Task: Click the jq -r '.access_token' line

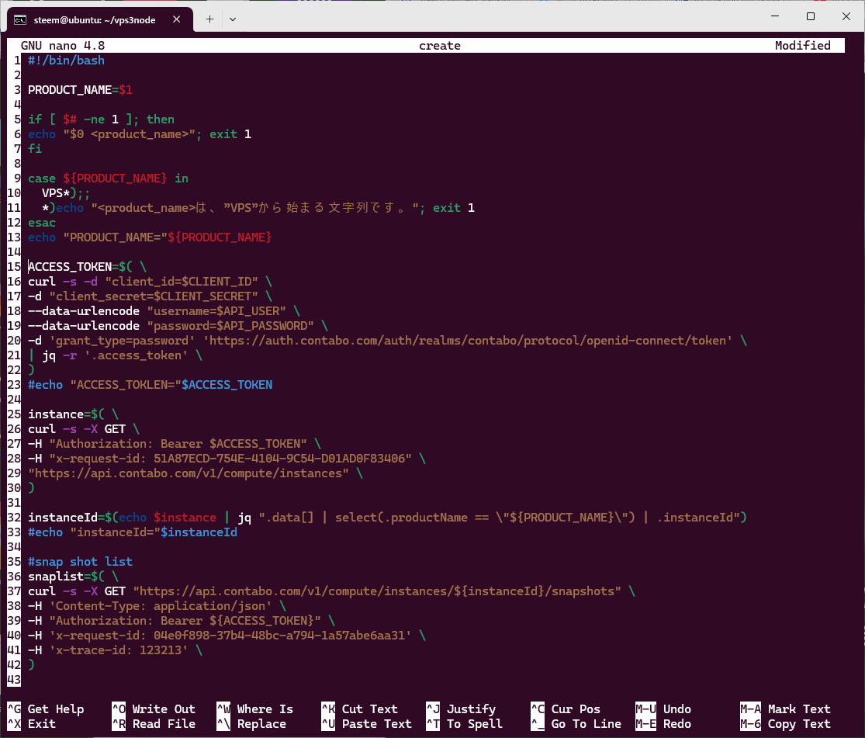Action: click(x=116, y=355)
